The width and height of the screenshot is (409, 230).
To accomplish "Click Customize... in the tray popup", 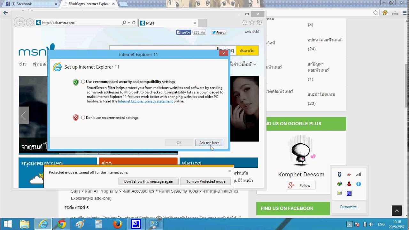I will tap(350, 207).
